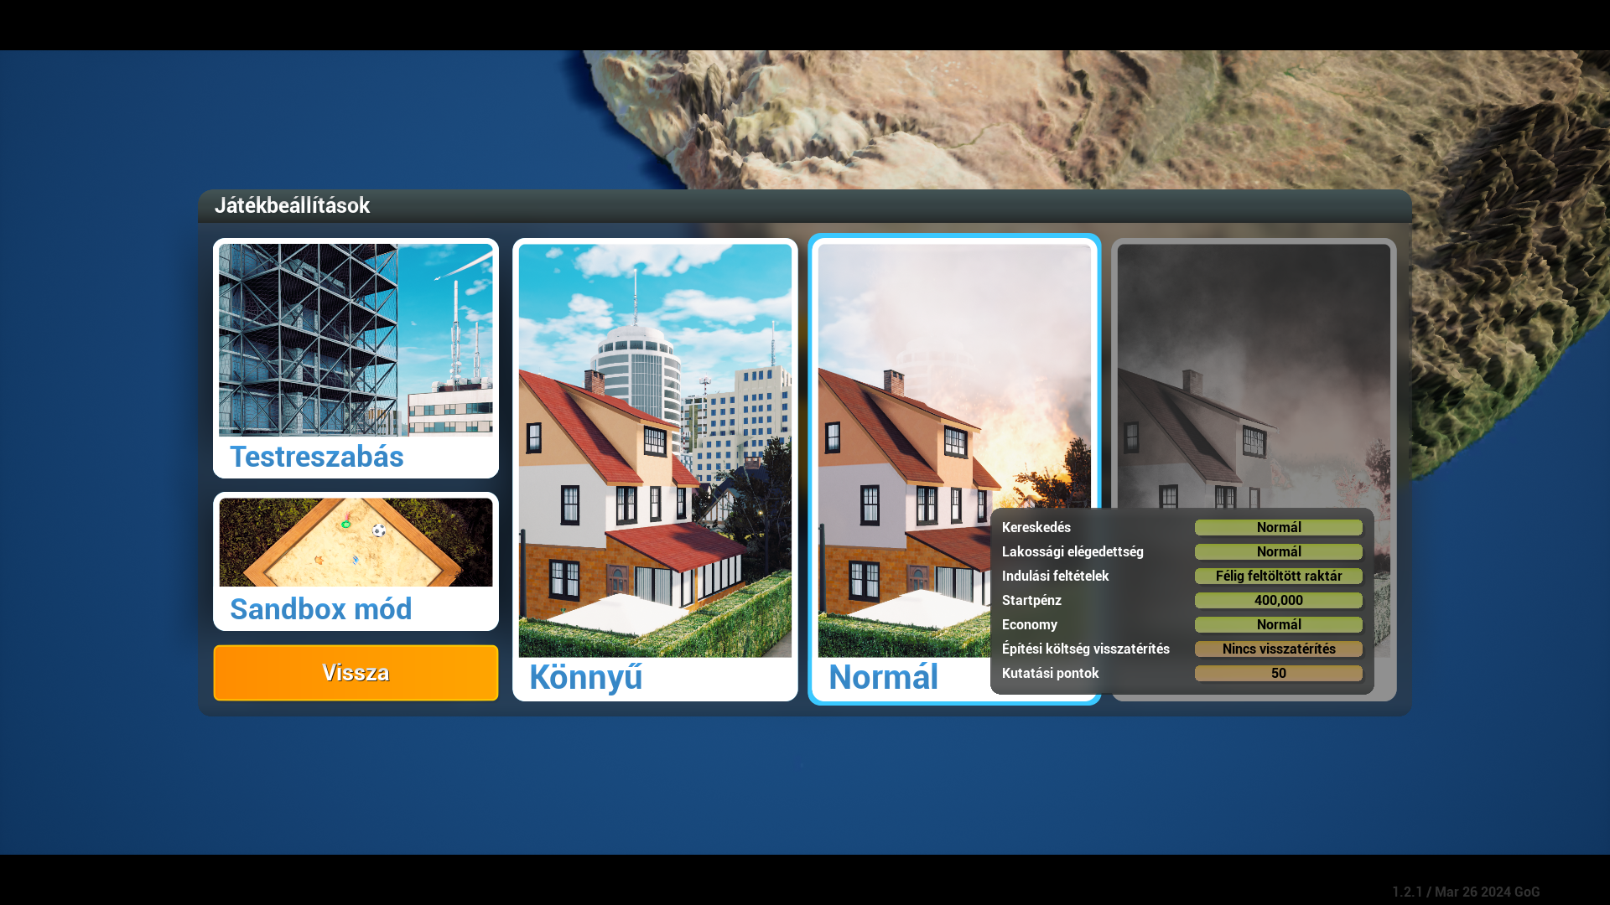Viewport: 1610px width, 905px height.
Task: Click the Indulási feltételek label
Action: pyautogui.click(x=1055, y=576)
